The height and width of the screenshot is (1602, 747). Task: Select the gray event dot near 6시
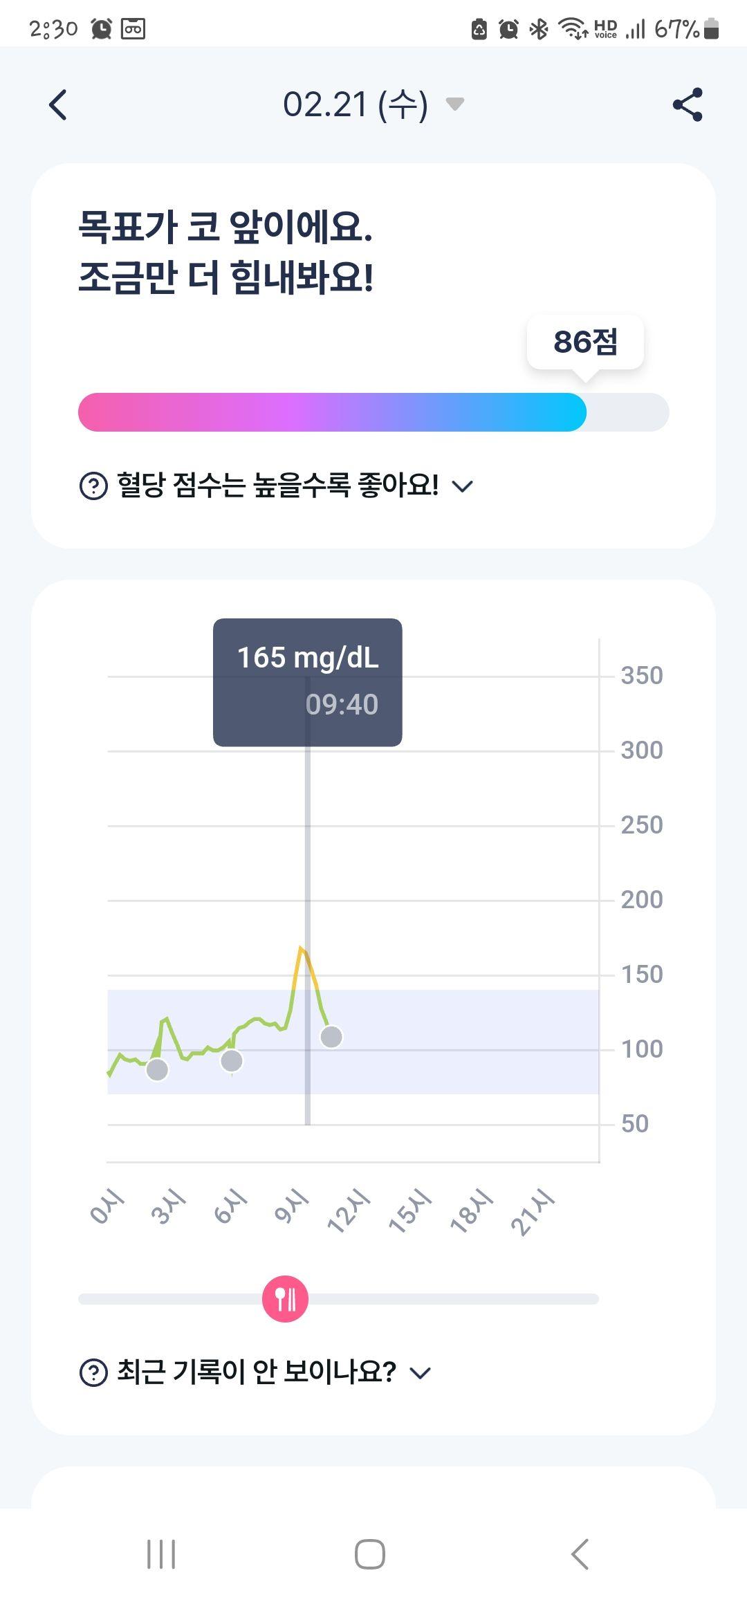click(x=232, y=1060)
